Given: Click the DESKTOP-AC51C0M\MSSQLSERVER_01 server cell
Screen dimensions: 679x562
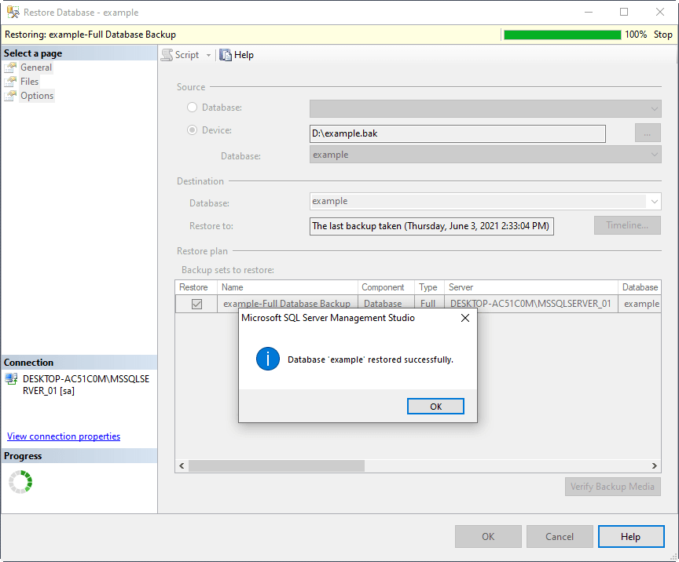Looking at the screenshot, I should [531, 304].
